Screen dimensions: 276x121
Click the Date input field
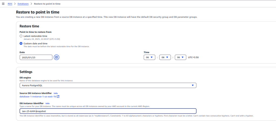(36, 57)
